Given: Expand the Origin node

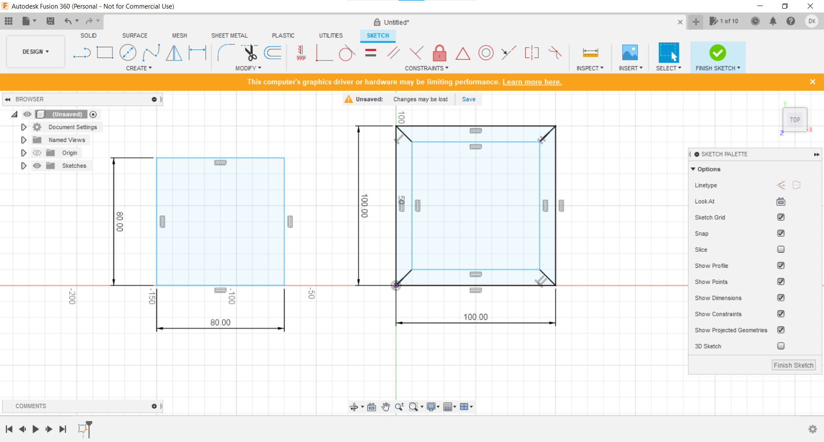Looking at the screenshot, I should point(24,153).
